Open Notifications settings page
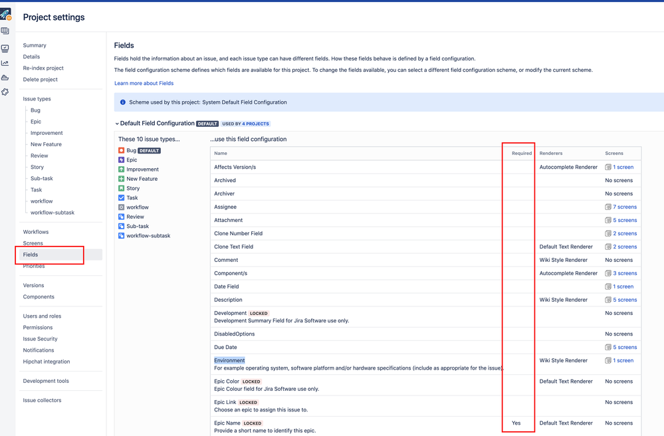 click(x=39, y=350)
